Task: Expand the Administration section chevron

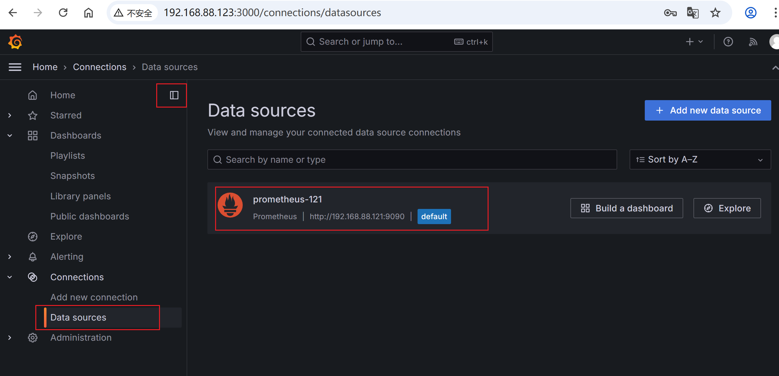Action: [10, 338]
